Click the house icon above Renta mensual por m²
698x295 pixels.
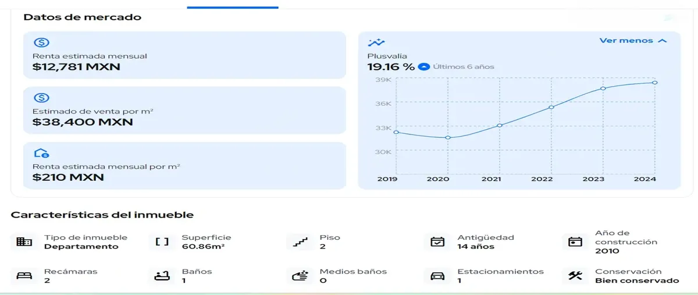tap(41, 153)
